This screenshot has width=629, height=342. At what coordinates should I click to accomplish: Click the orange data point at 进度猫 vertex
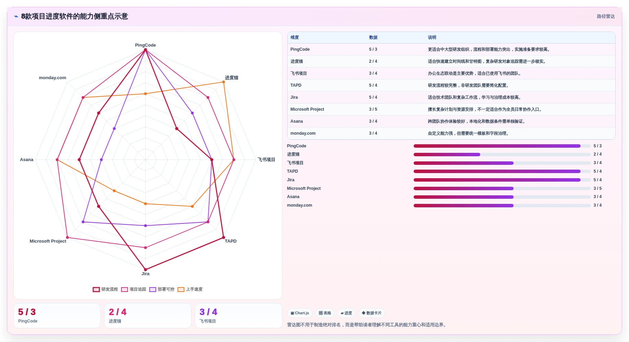click(x=224, y=82)
